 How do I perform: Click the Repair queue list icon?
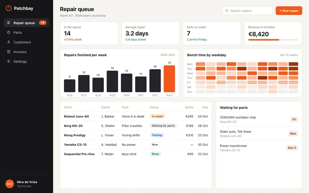tap(9, 23)
